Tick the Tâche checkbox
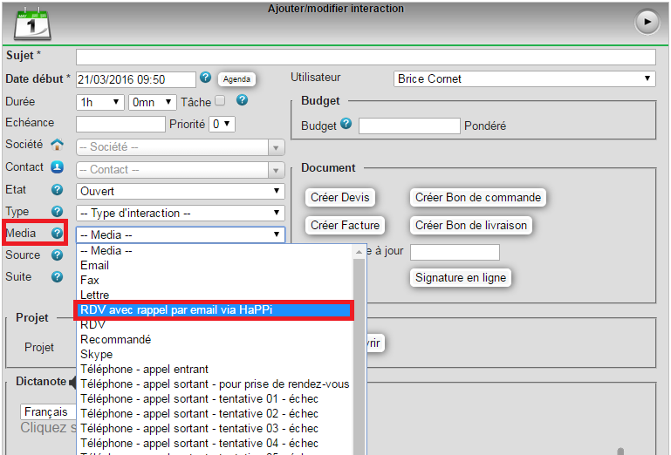This screenshot has width=671, height=455. [220, 100]
